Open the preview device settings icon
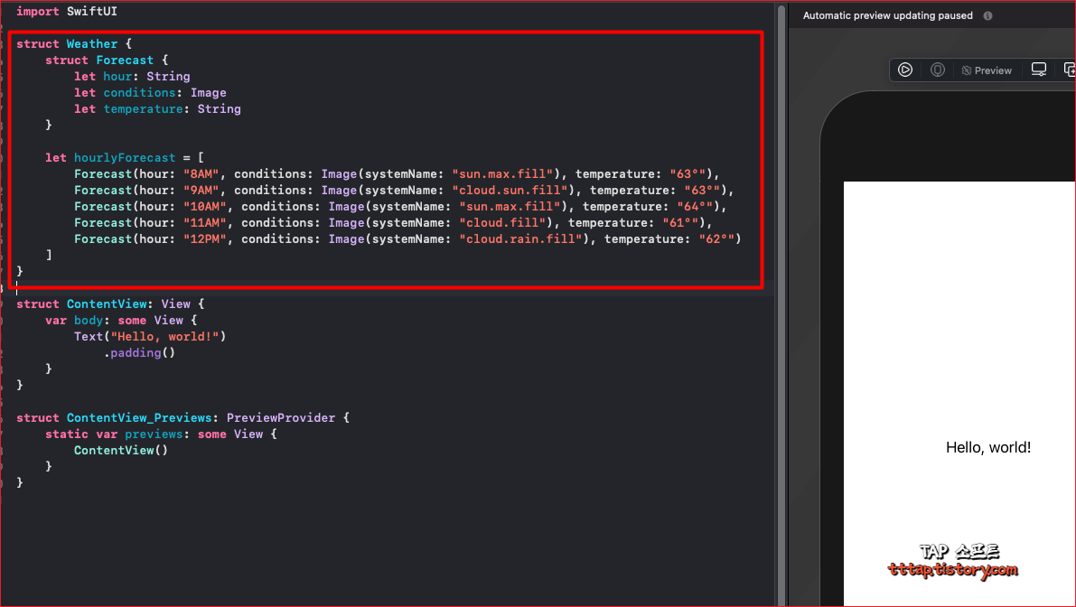The image size is (1076, 607). coord(1039,70)
